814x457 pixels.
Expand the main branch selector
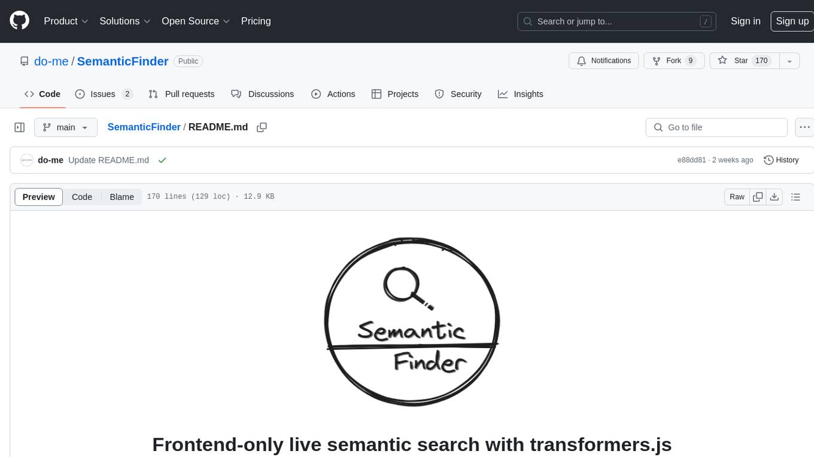point(65,127)
